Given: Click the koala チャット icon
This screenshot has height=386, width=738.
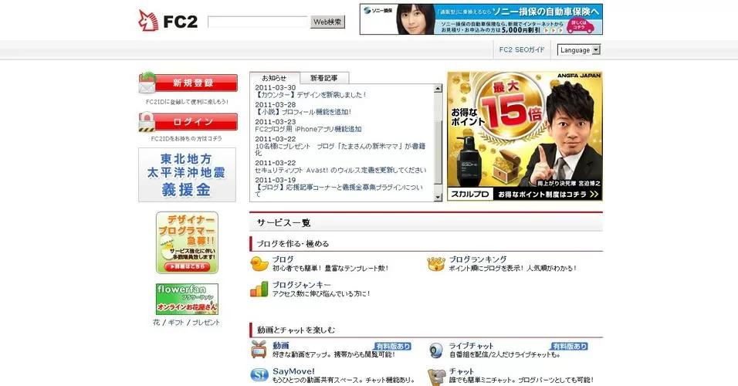Looking at the screenshot, I should (x=436, y=377).
